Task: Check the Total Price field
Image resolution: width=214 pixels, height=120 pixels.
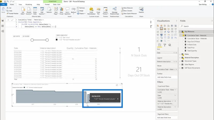Action: (184, 48)
